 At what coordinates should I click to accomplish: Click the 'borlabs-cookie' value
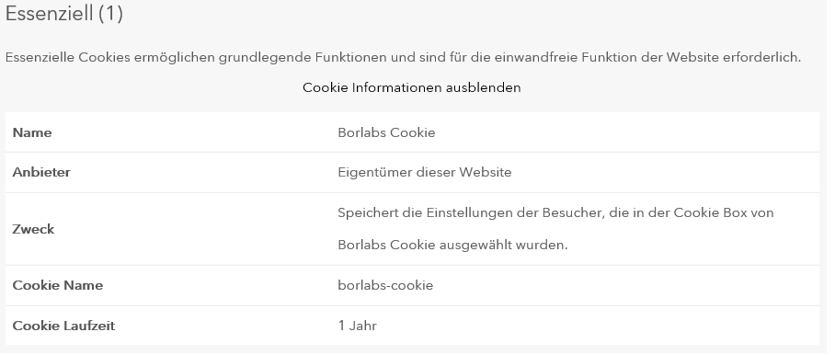click(385, 285)
